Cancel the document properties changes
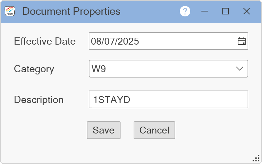The height and width of the screenshot is (164, 262). tap(154, 130)
